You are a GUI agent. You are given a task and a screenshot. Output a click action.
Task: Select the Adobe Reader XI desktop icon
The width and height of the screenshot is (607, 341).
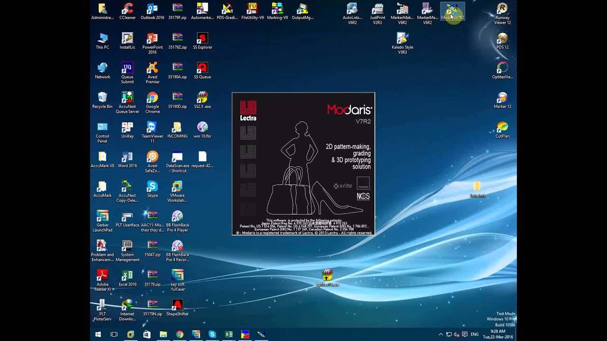tap(102, 280)
